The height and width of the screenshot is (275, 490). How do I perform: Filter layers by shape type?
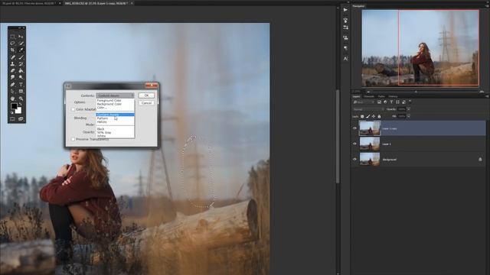pyautogui.click(x=397, y=102)
